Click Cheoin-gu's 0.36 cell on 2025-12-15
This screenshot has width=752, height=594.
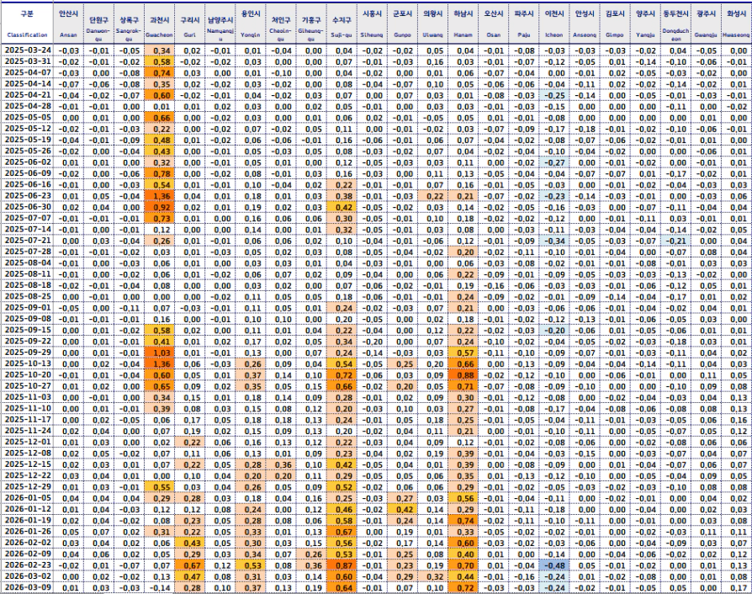(x=281, y=464)
